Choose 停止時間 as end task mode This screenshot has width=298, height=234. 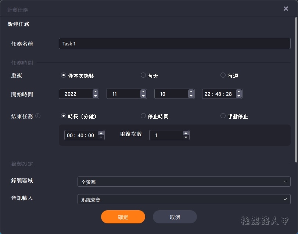[x=143, y=116]
